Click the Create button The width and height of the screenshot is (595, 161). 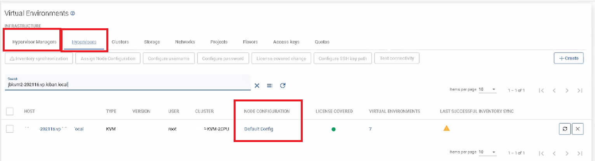tap(568, 58)
